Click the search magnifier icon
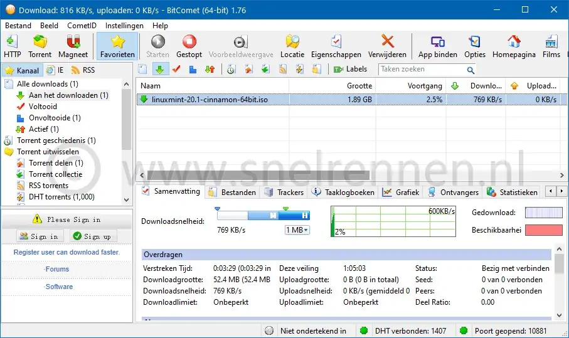Image resolution: width=569 pixels, height=338 pixels. pyautogui.click(x=471, y=70)
